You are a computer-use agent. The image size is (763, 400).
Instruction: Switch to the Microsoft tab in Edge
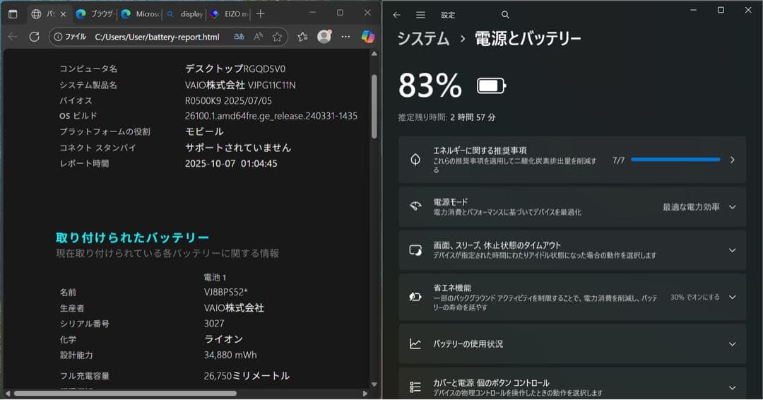point(140,14)
